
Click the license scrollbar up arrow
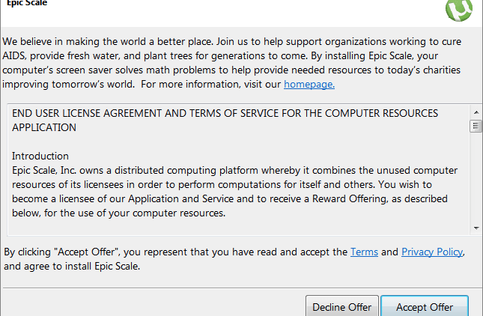tap(476, 112)
